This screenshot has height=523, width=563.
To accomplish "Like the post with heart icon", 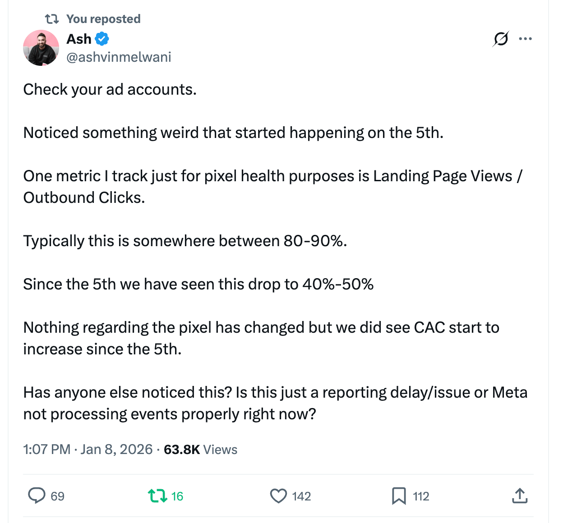I will pyautogui.click(x=278, y=496).
